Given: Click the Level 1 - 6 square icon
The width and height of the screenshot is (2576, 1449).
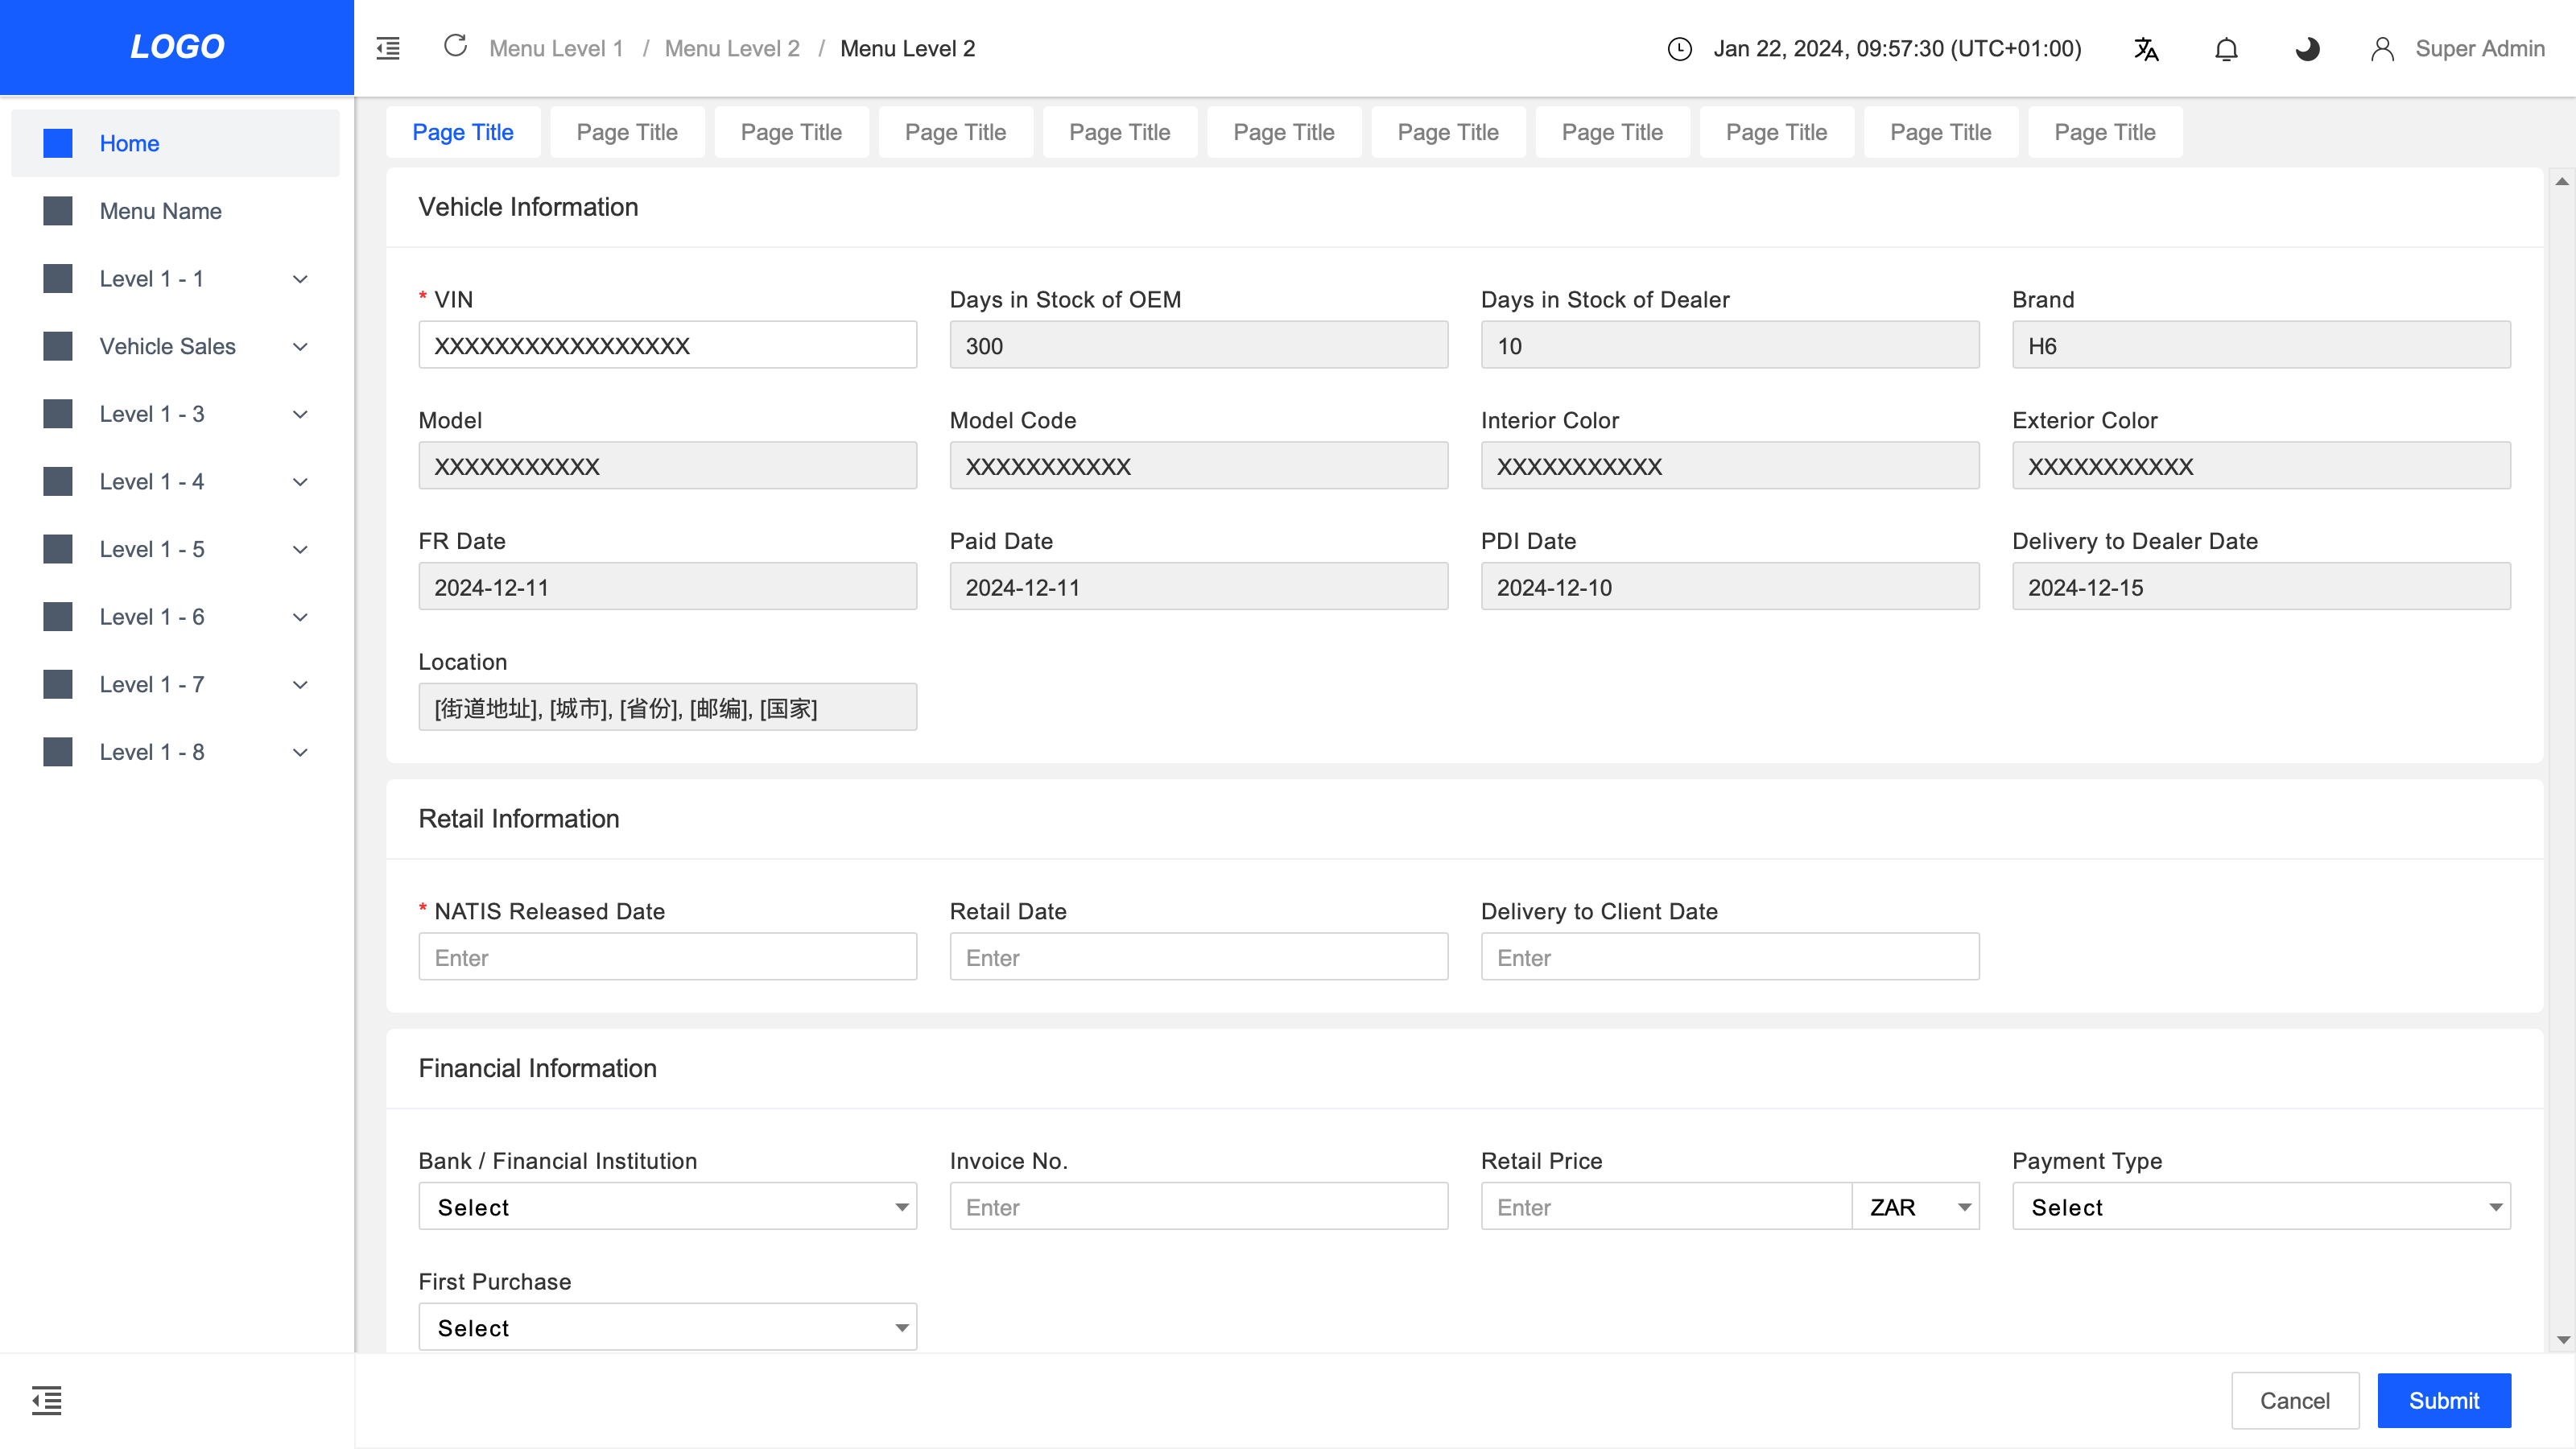Looking at the screenshot, I should pyautogui.click(x=58, y=617).
